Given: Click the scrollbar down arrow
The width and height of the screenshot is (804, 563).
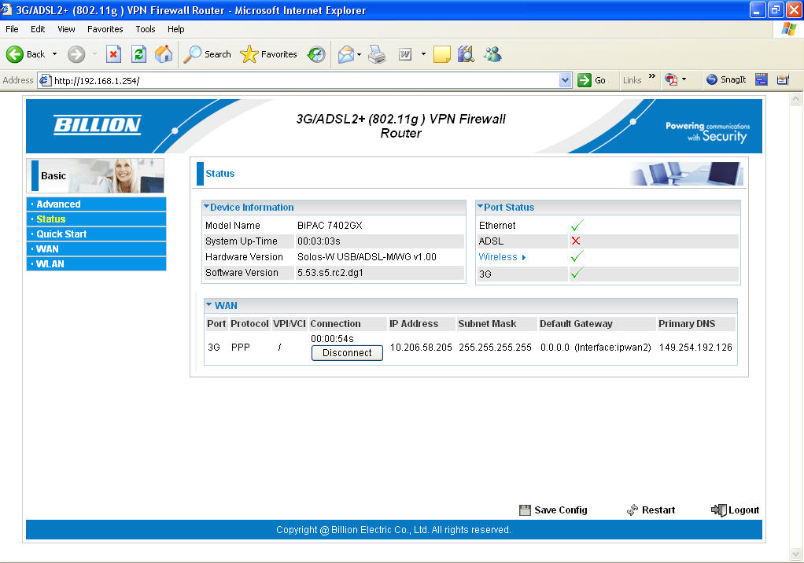Looking at the screenshot, I should (x=796, y=554).
